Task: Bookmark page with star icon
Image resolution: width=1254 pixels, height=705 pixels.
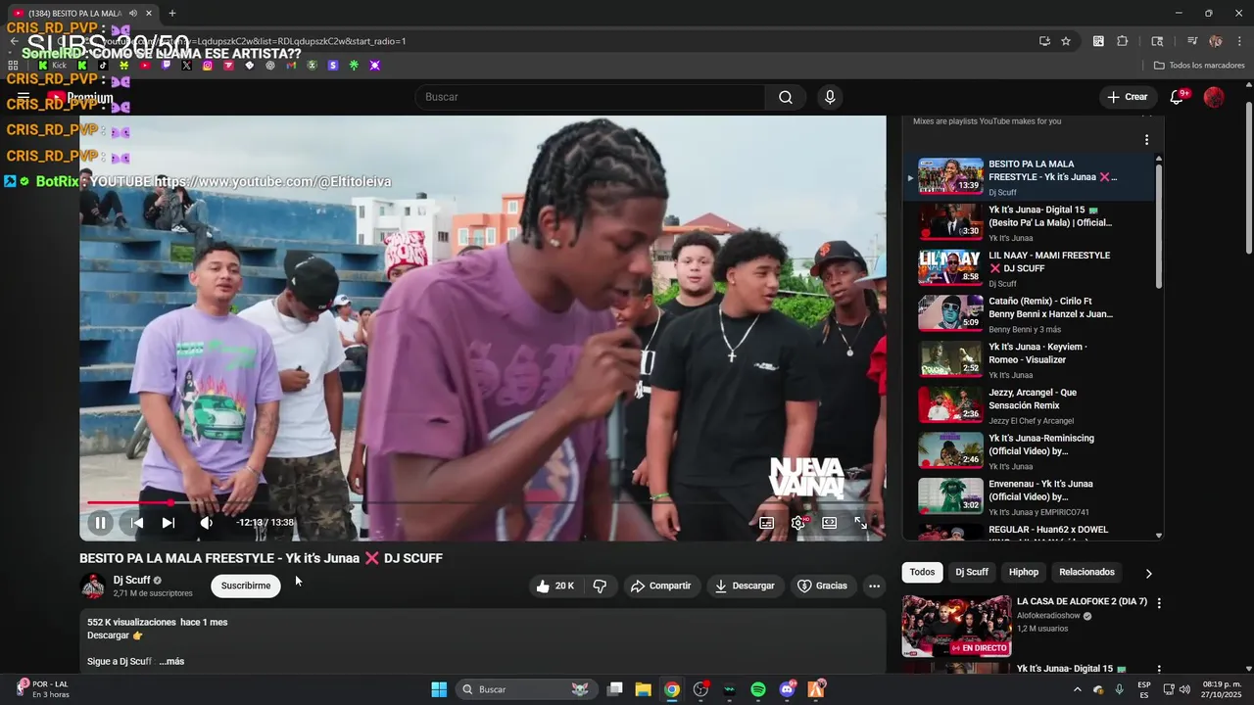Action: click(x=1066, y=41)
